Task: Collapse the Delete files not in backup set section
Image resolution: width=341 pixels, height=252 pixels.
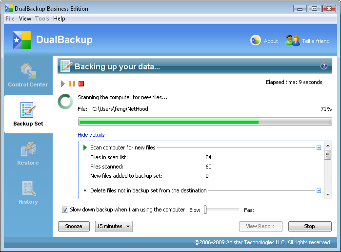Action: (319, 191)
